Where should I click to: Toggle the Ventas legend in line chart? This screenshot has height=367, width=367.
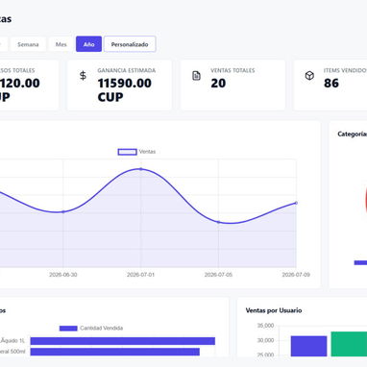click(136, 152)
